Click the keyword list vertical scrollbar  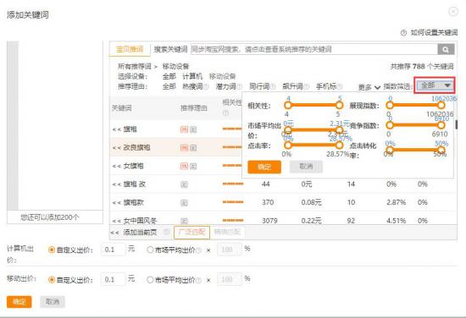coord(456,124)
